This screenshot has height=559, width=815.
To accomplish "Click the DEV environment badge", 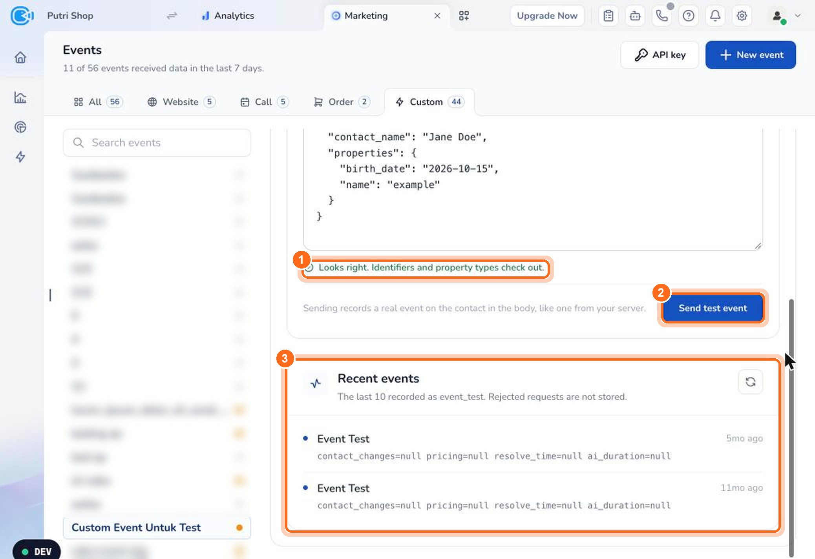I will pyautogui.click(x=37, y=551).
